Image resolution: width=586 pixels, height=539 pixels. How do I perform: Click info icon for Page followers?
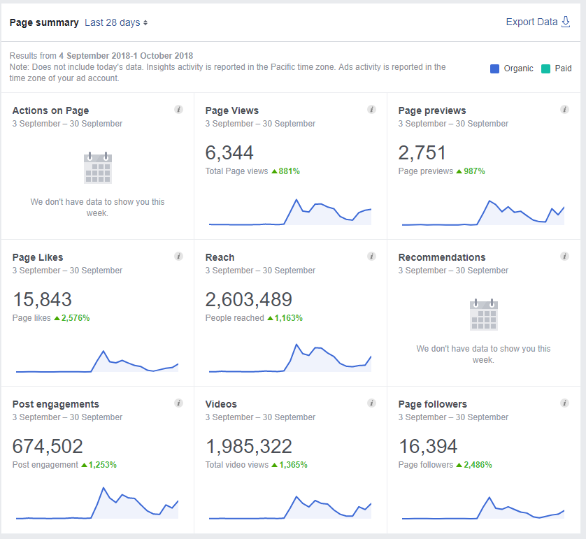565,403
